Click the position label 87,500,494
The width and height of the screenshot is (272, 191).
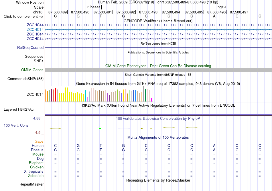171,12
